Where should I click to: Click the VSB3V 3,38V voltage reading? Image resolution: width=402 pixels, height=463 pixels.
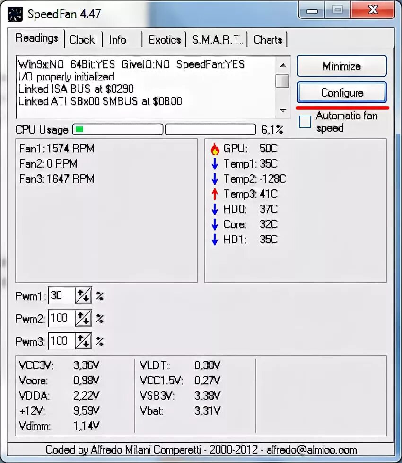pyautogui.click(x=180, y=395)
